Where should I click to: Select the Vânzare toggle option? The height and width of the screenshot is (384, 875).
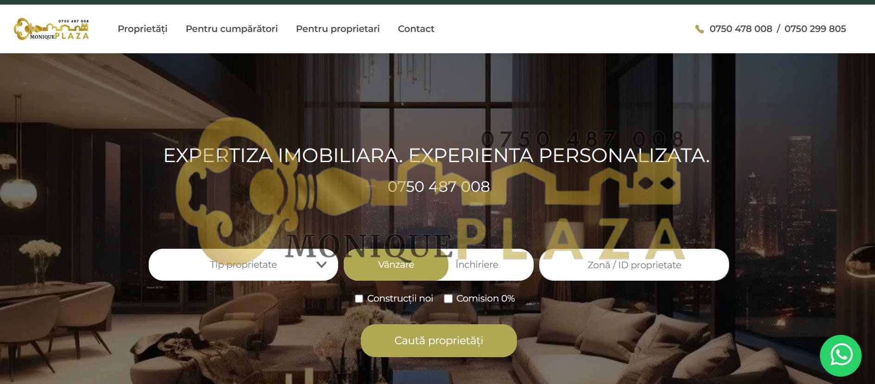(x=396, y=264)
